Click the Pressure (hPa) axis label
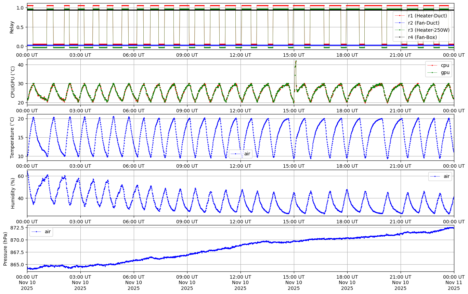468x294 pixels. [x=5, y=248]
